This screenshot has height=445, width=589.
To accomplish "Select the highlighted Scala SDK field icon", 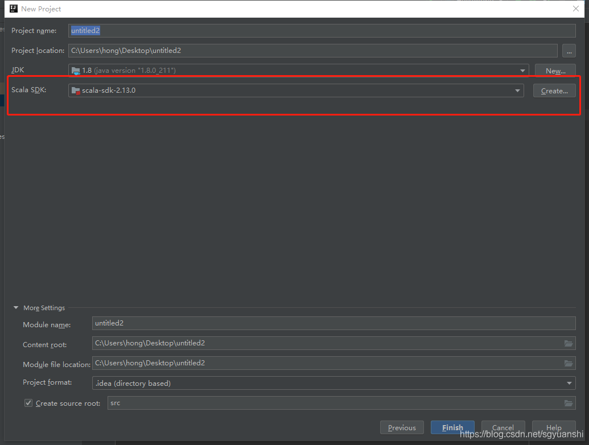I will (76, 90).
